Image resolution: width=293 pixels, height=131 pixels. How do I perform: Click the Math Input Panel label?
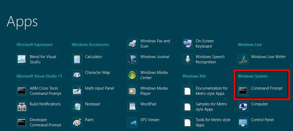pos(99,88)
